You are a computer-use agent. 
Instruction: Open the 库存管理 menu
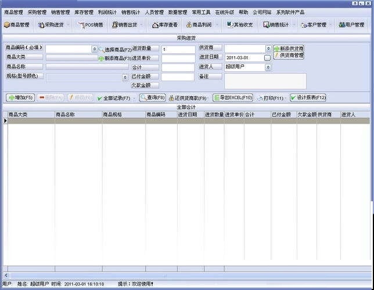tap(84, 12)
